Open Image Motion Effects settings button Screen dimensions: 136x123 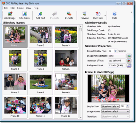pos(129,56)
